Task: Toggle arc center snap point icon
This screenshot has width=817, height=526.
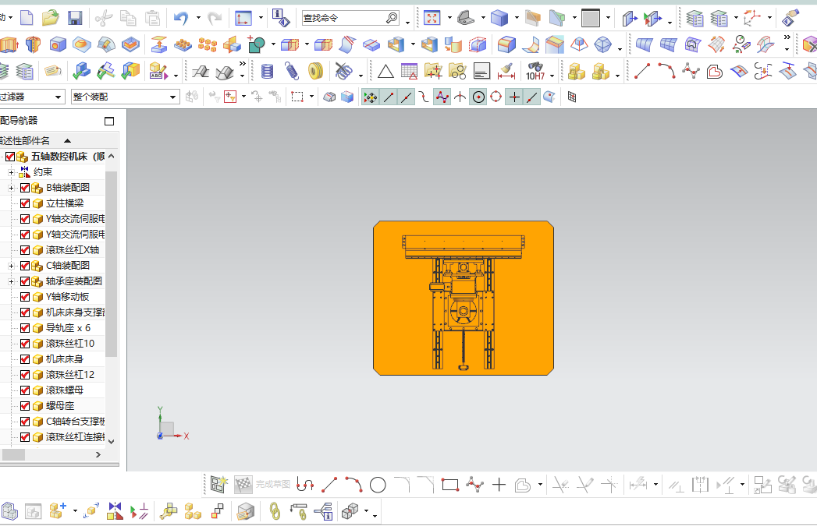Action: 478,97
